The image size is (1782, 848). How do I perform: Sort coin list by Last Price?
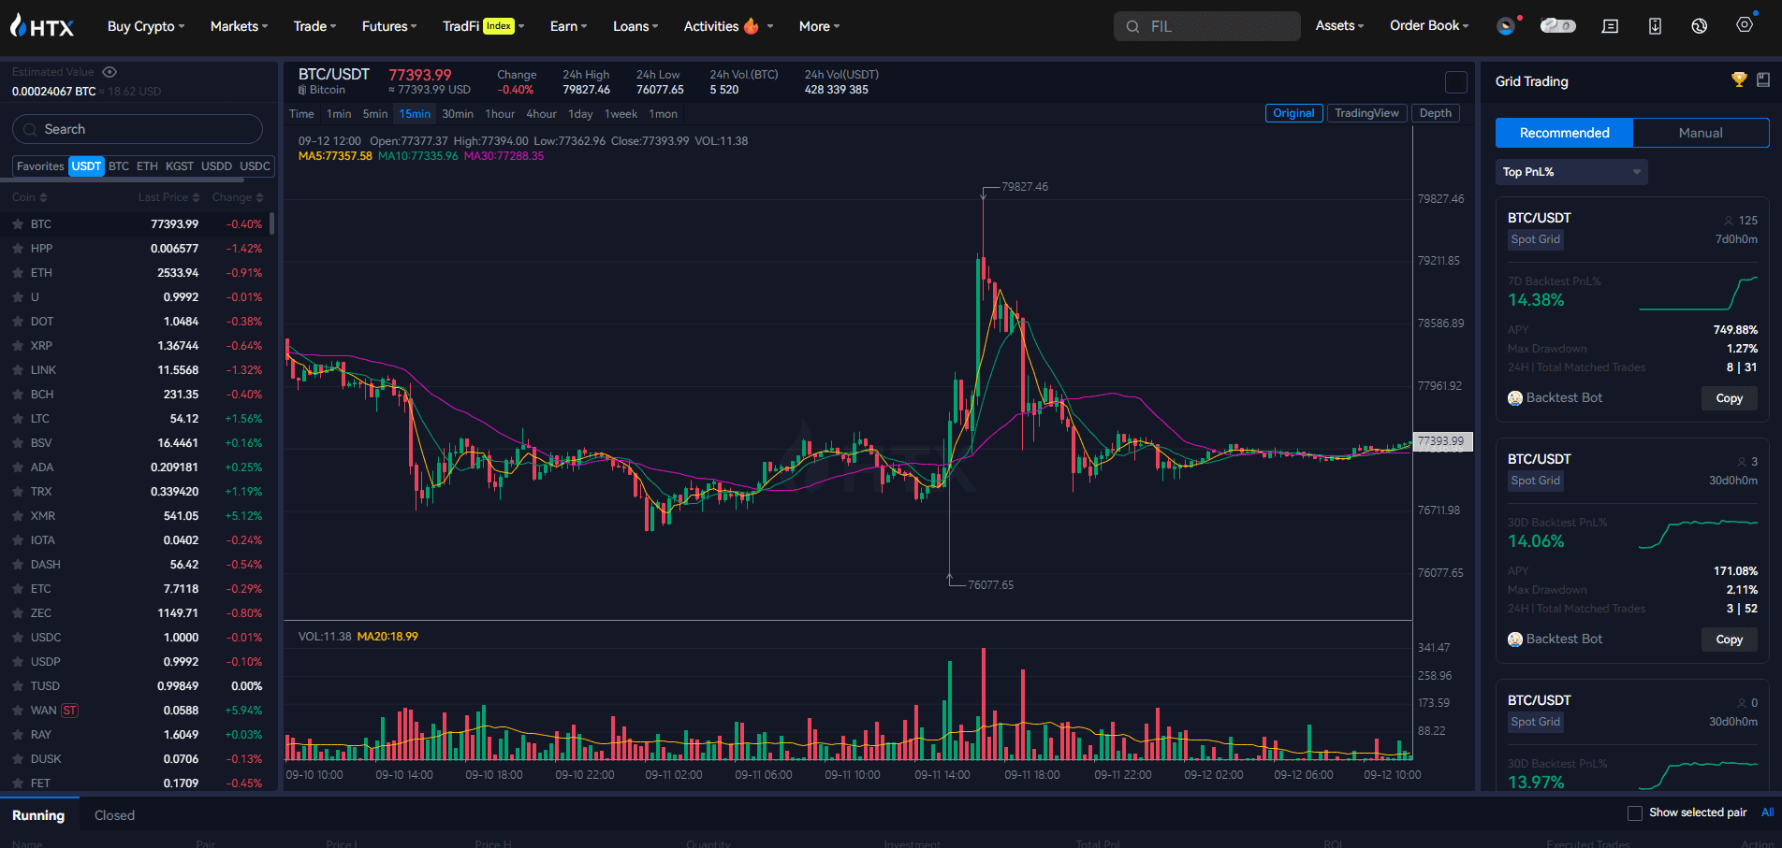pos(168,197)
